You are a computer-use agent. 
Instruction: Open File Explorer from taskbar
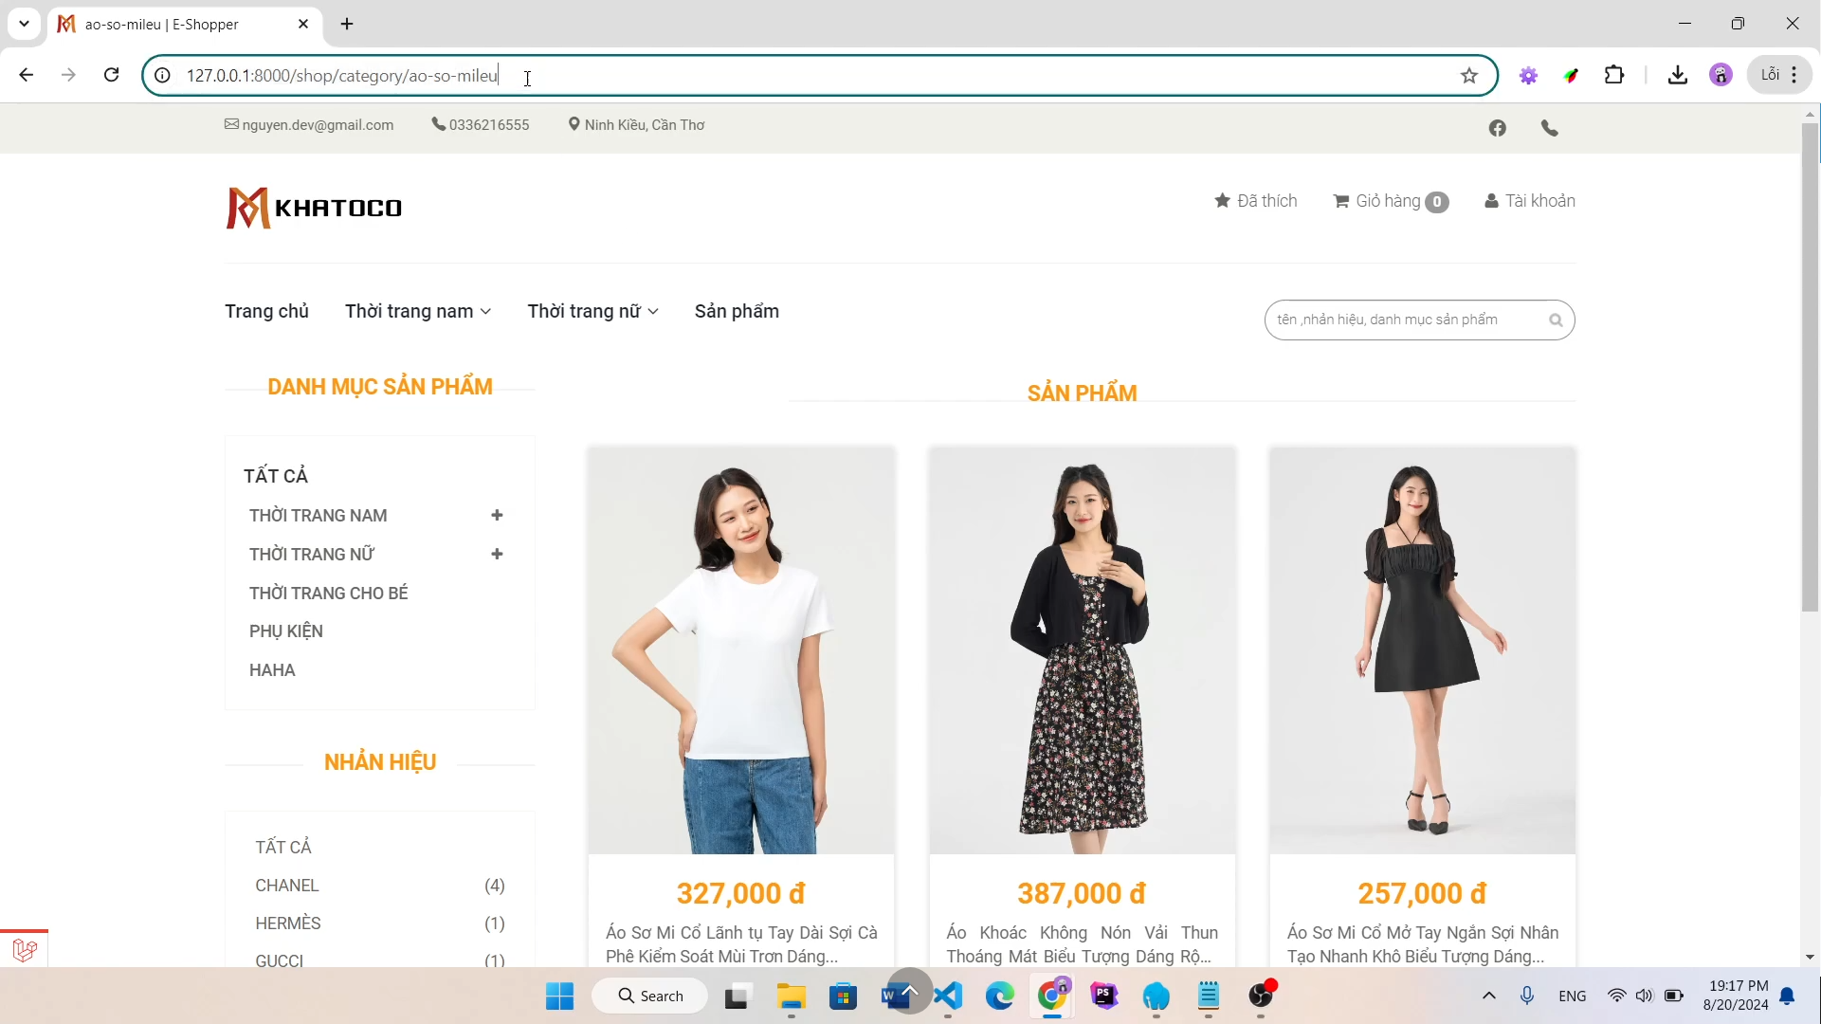(x=791, y=997)
